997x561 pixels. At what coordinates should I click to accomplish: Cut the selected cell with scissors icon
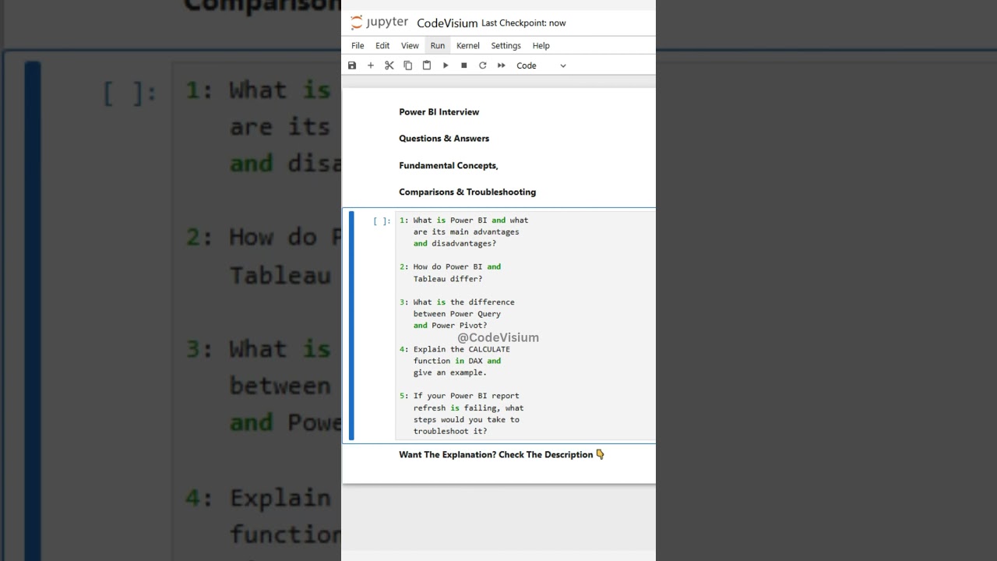pos(389,65)
